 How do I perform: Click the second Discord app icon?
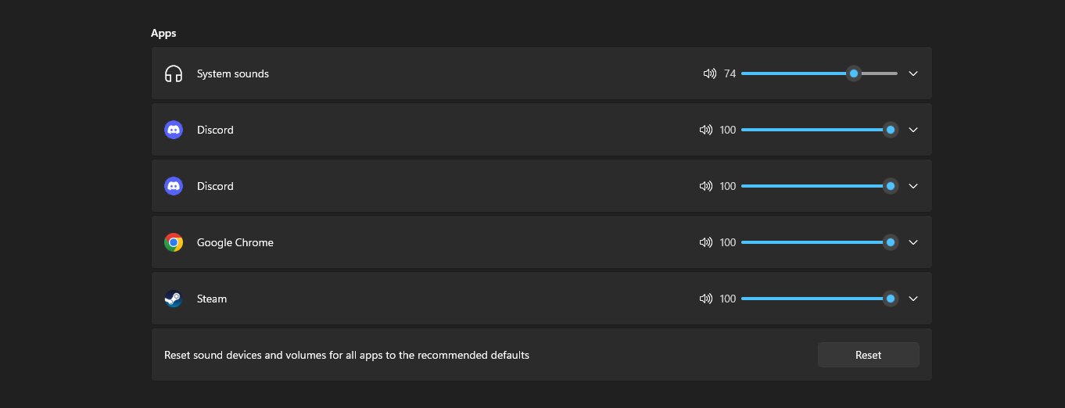(x=174, y=186)
